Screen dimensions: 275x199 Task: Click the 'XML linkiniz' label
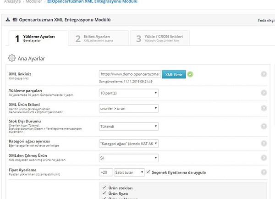click(x=20, y=74)
